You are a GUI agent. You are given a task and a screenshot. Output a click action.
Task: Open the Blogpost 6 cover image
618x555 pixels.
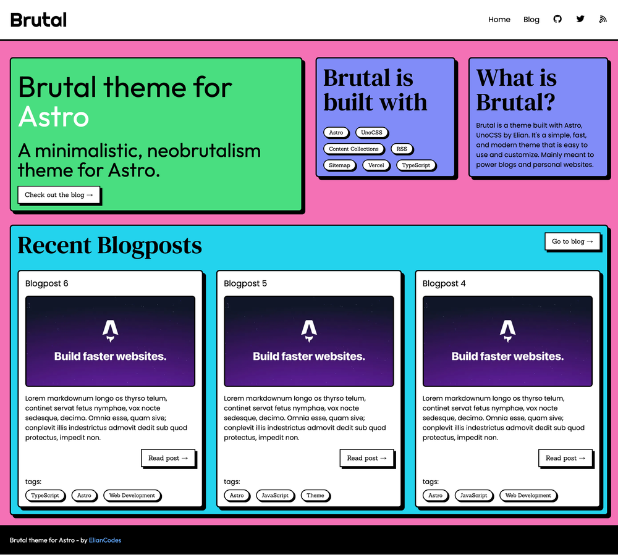click(x=111, y=341)
